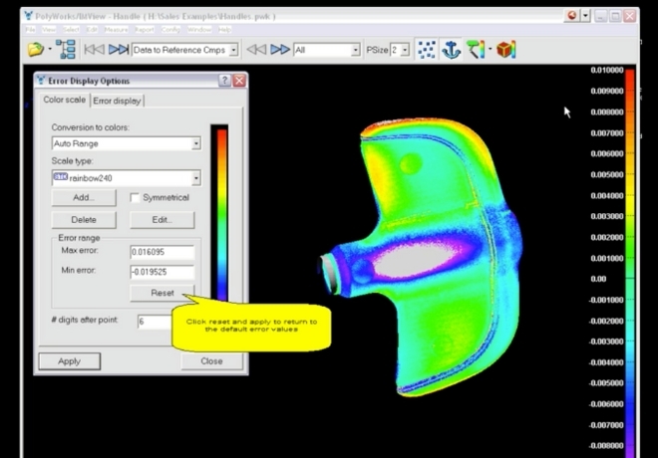This screenshot has width=658, height=458.
Task: Open the PSize dropdown
Action: (x=404, y=50)
